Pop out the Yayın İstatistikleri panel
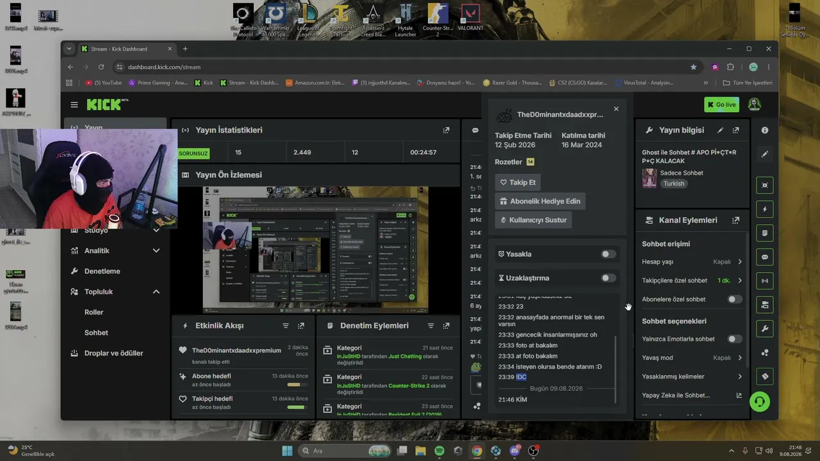The image size is (820, 461). (446, 130)
